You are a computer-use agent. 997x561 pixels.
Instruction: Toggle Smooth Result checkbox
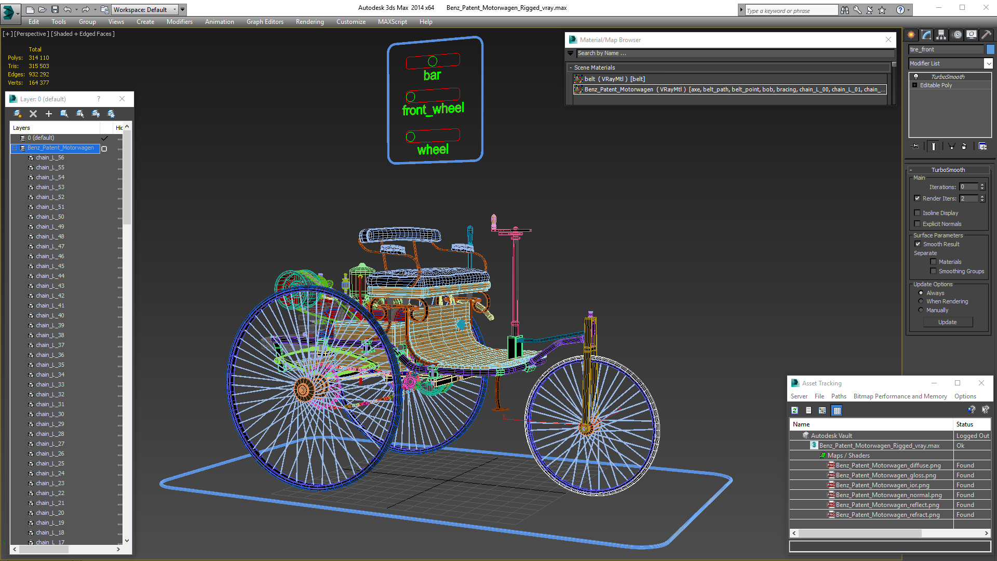(x=918, y=244)
